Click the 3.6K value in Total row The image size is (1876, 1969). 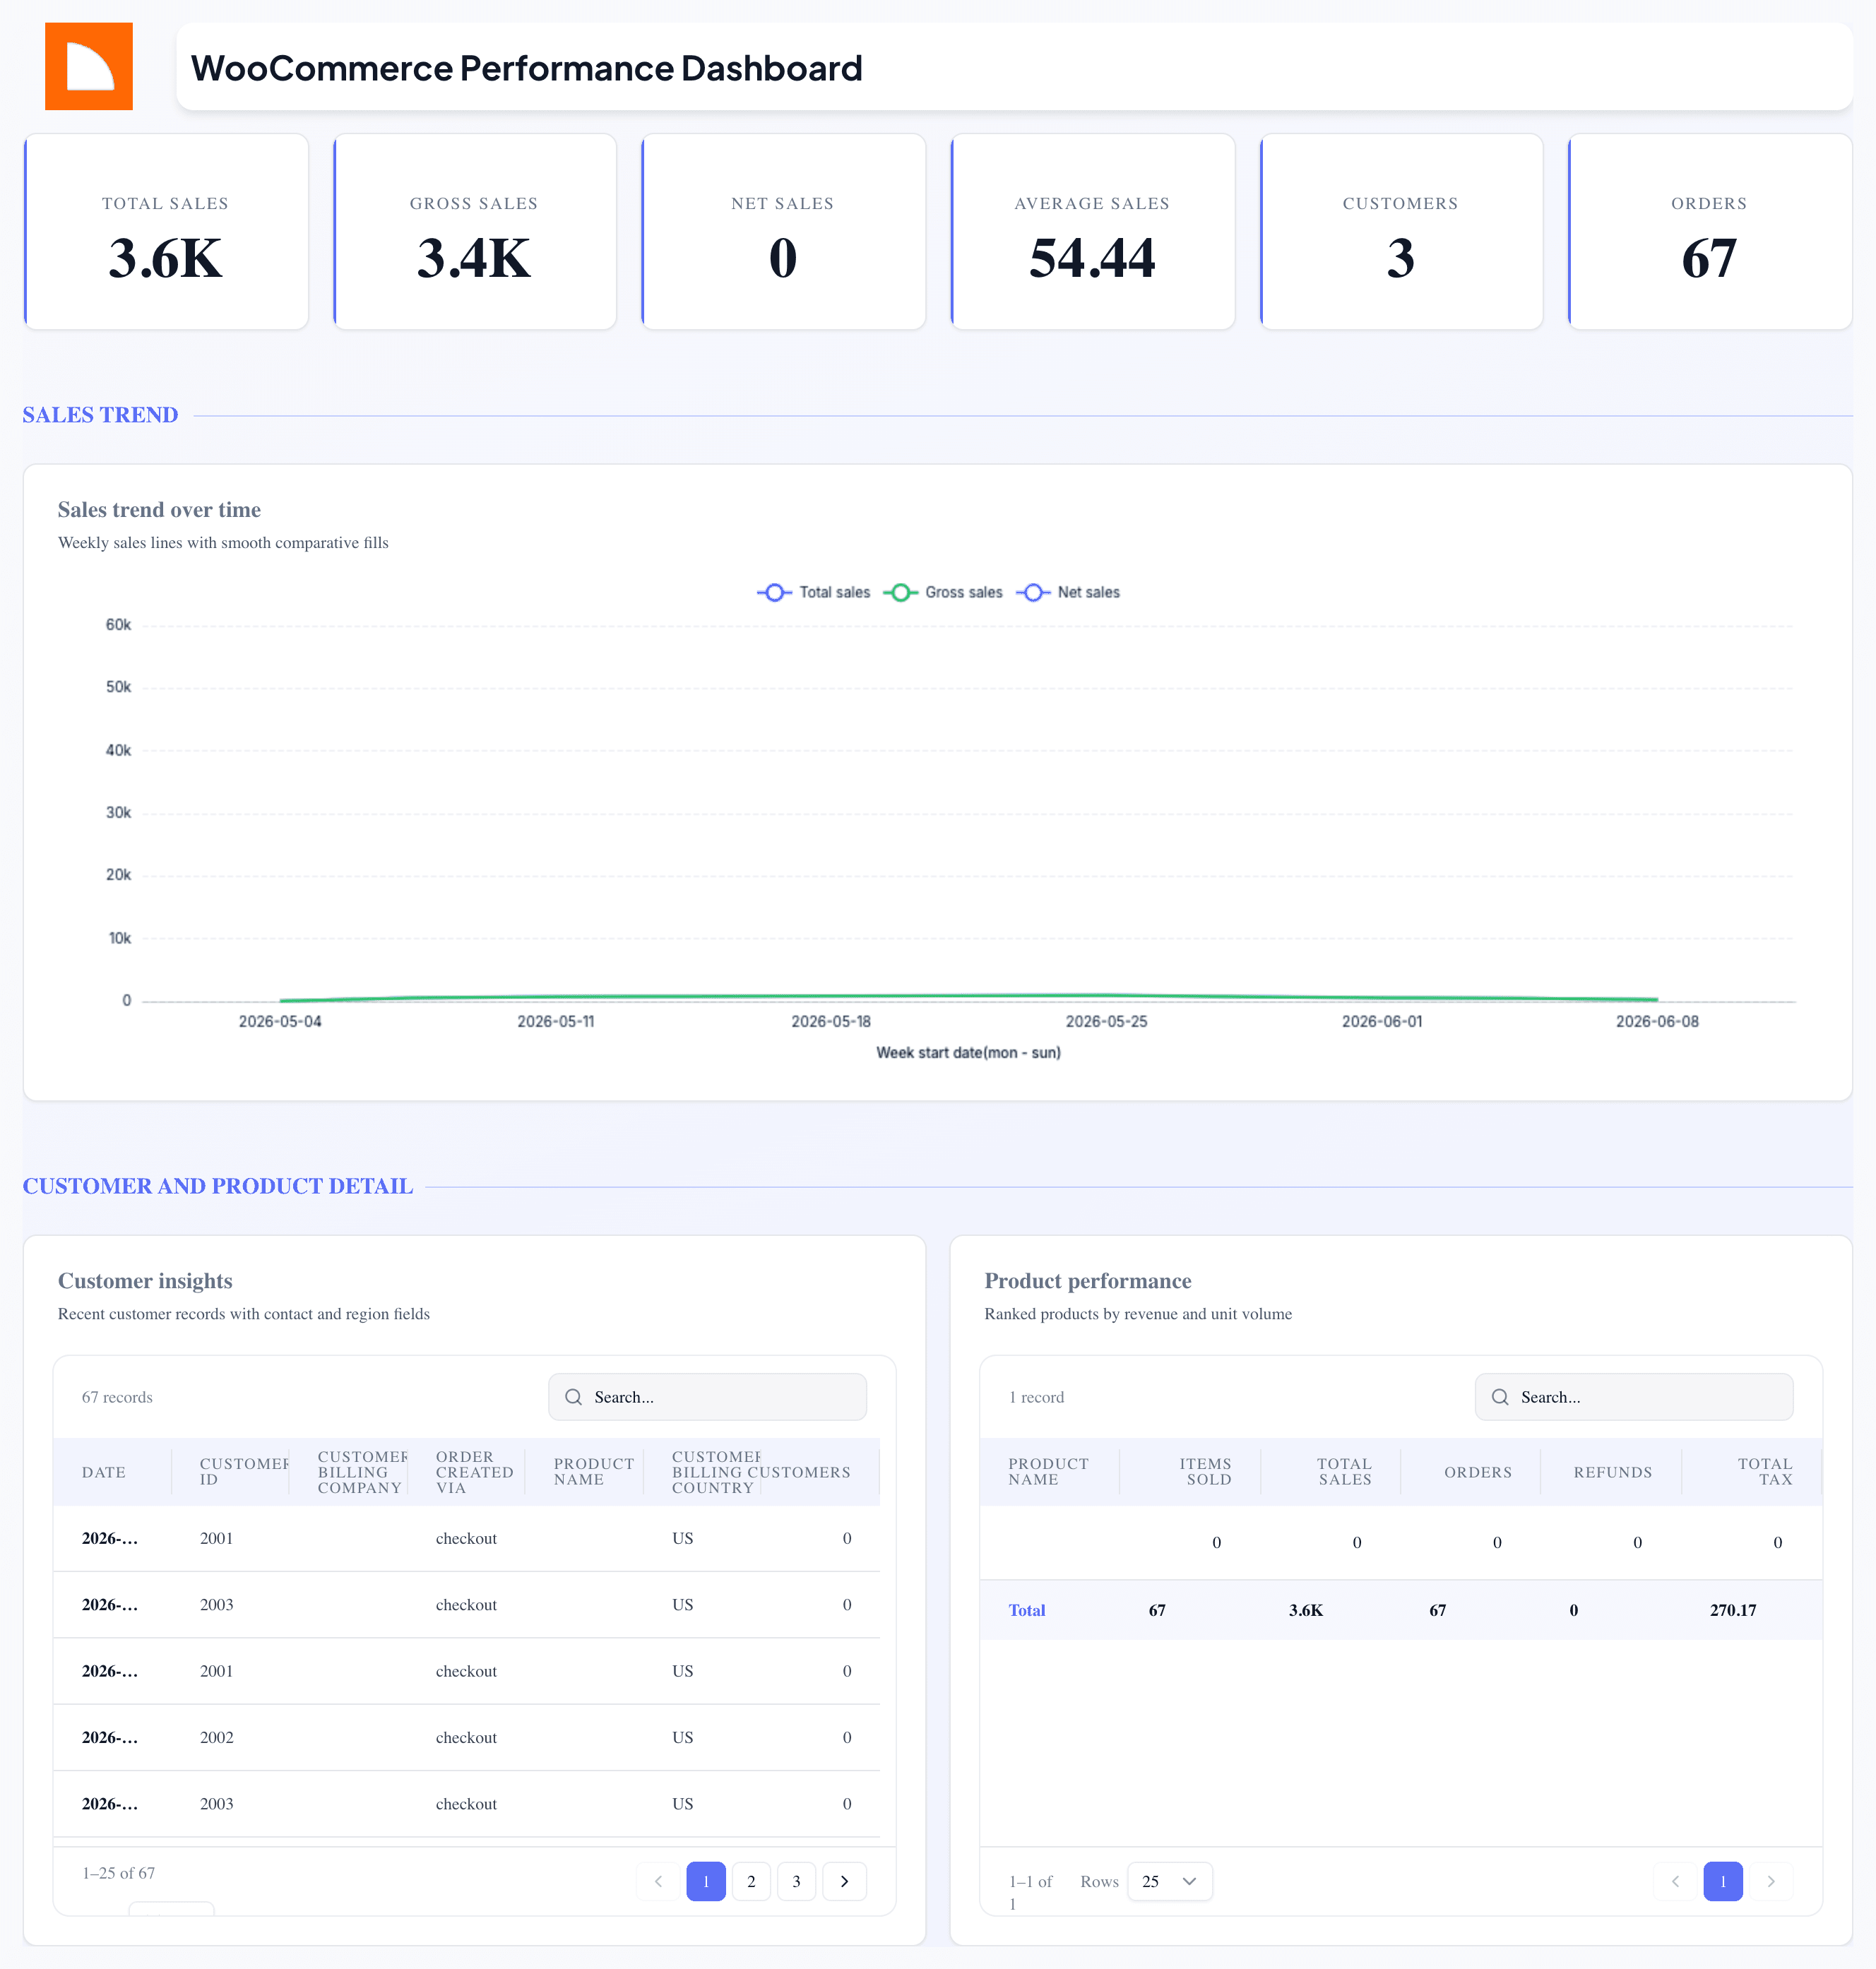click(x=1306, y=1610)
